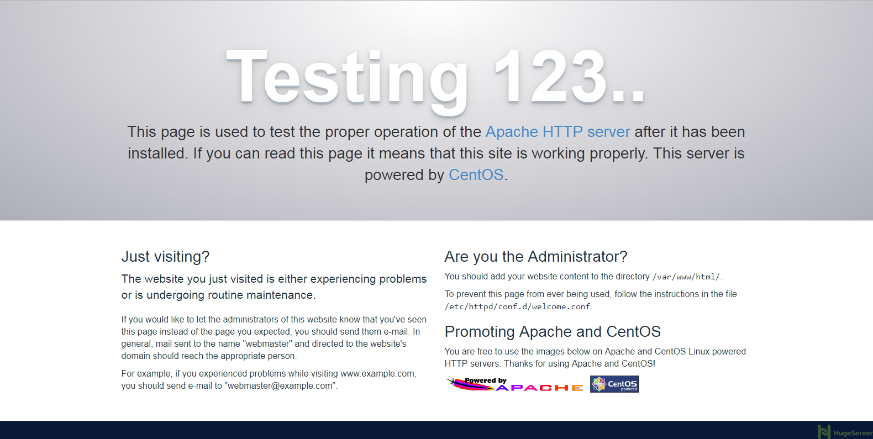This screenshot has width=873, height=439.
Task: Click the CentOS powered badge image
Action: point(614,384)
